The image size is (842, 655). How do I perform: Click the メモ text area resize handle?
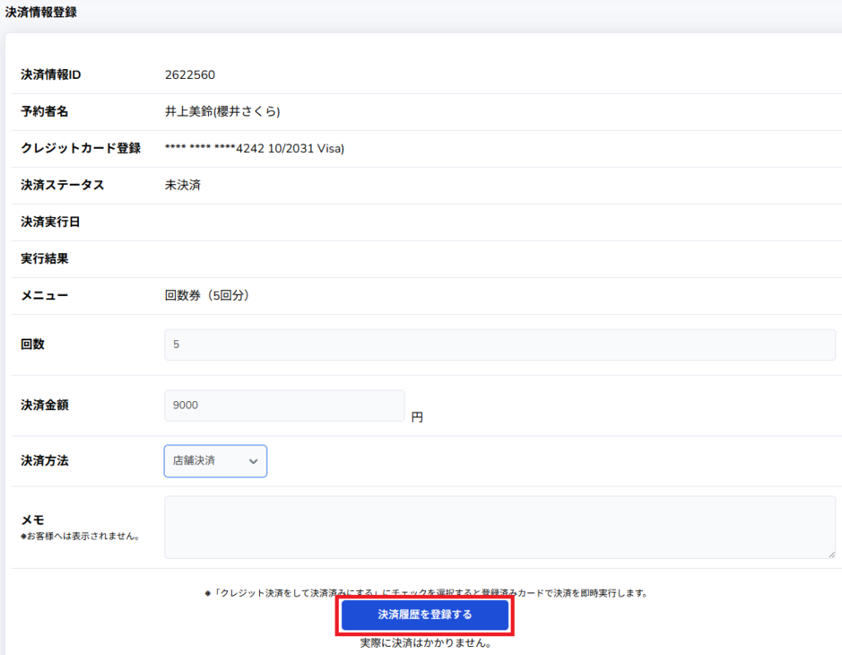pos(831,554)
